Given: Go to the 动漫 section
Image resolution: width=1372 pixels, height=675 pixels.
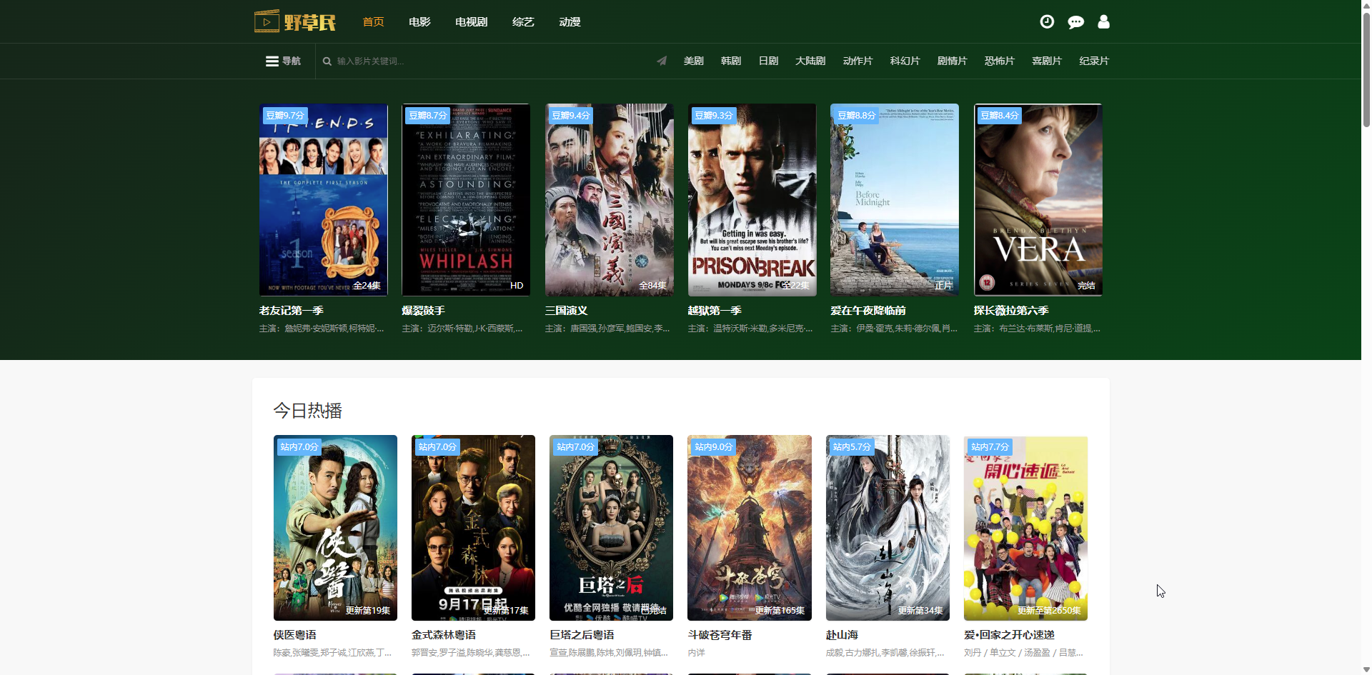Looking at the screenshot, I should pyautogui.click(x=570, y=22).
